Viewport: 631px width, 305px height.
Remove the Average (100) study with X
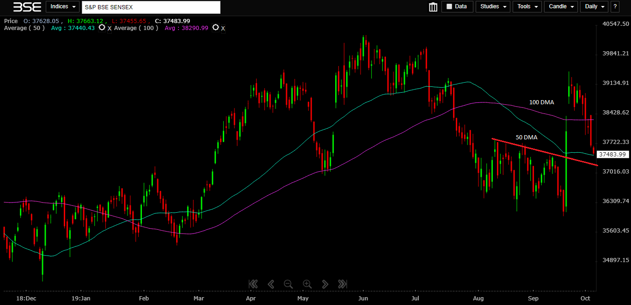223,29
